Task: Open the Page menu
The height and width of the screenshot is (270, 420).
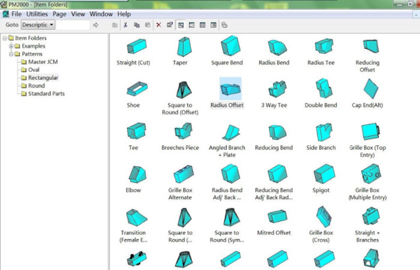Action: tap(59, 14)
